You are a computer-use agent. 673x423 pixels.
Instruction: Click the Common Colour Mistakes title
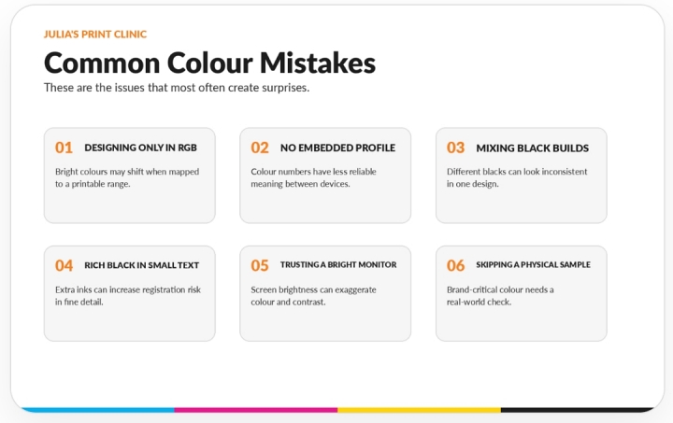click(209, 63)
